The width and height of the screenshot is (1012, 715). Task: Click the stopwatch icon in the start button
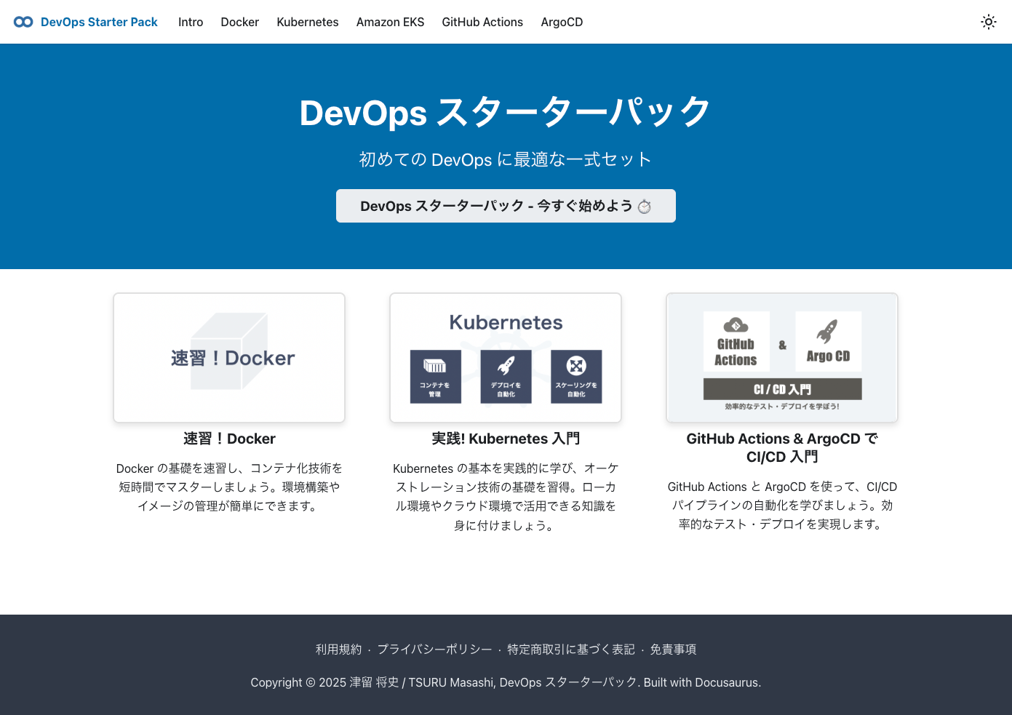click(644, 207)
